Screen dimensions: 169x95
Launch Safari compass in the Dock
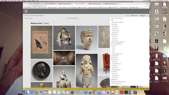point(86,92)
